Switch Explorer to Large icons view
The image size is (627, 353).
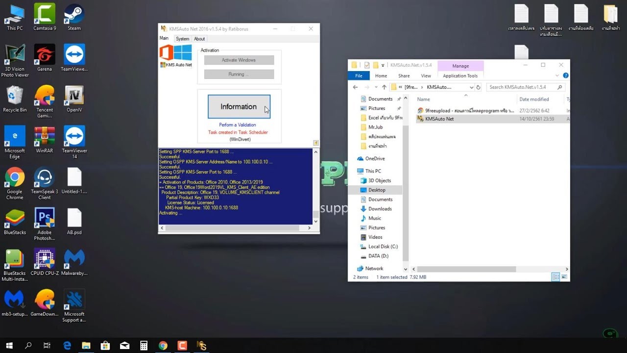(x=564, y=277)
